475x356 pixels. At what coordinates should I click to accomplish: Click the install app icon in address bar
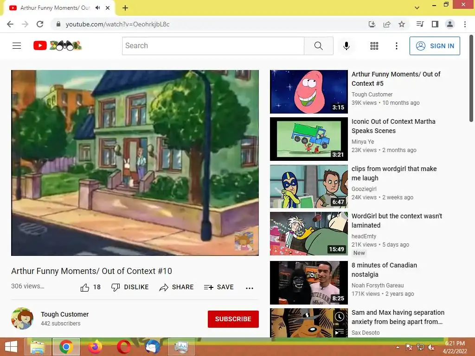[372, 24]
